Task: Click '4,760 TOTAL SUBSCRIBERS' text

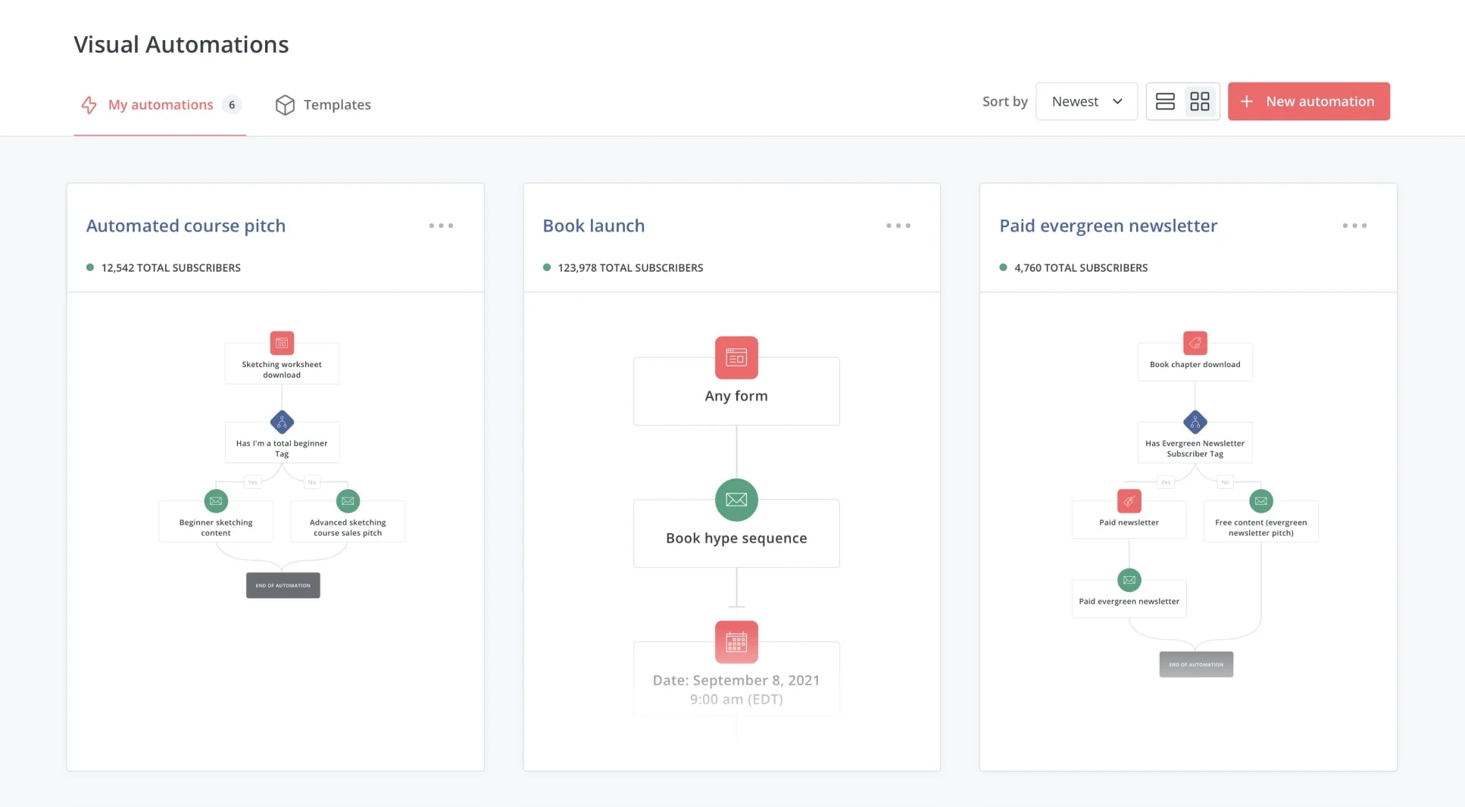Action: click(x=1081, y=267)
